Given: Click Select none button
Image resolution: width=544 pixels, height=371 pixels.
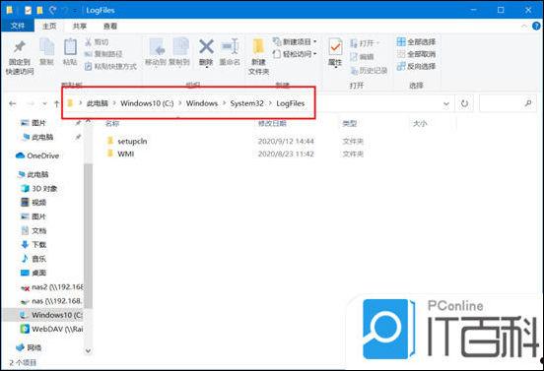Looking at the screenshot, I should point(416,54).
